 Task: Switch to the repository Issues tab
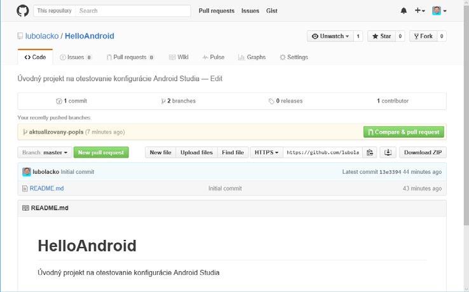pyautogui.click(x=76, y=57)
